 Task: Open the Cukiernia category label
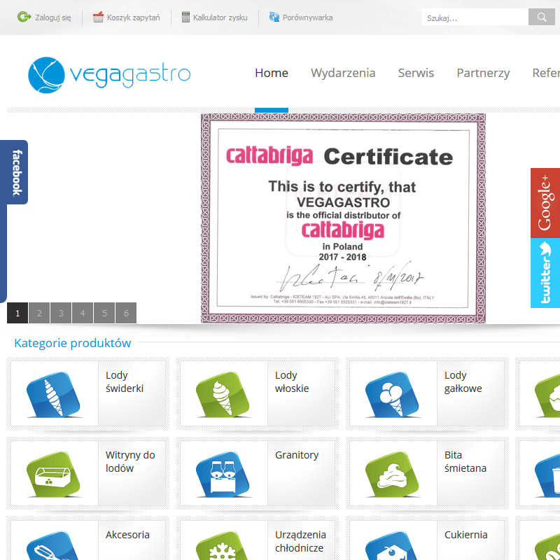(465, 535)
